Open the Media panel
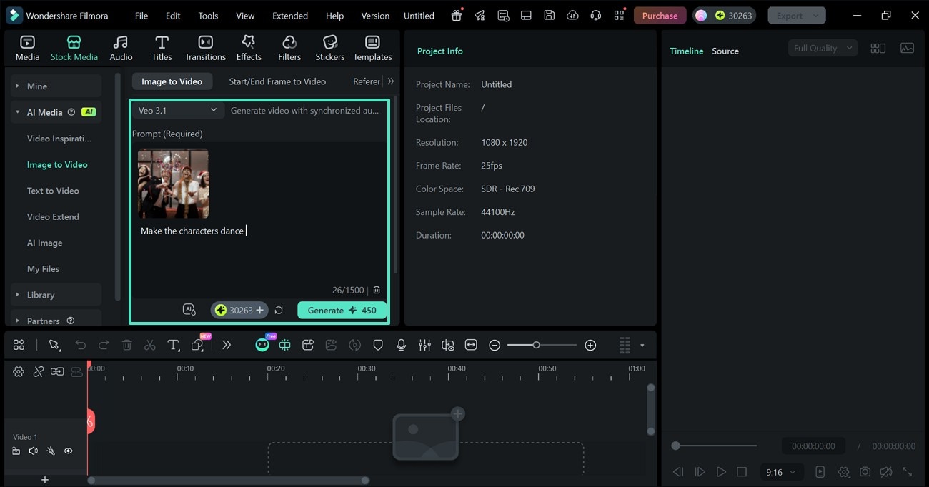The image size is (929, 487). (27, 47)
